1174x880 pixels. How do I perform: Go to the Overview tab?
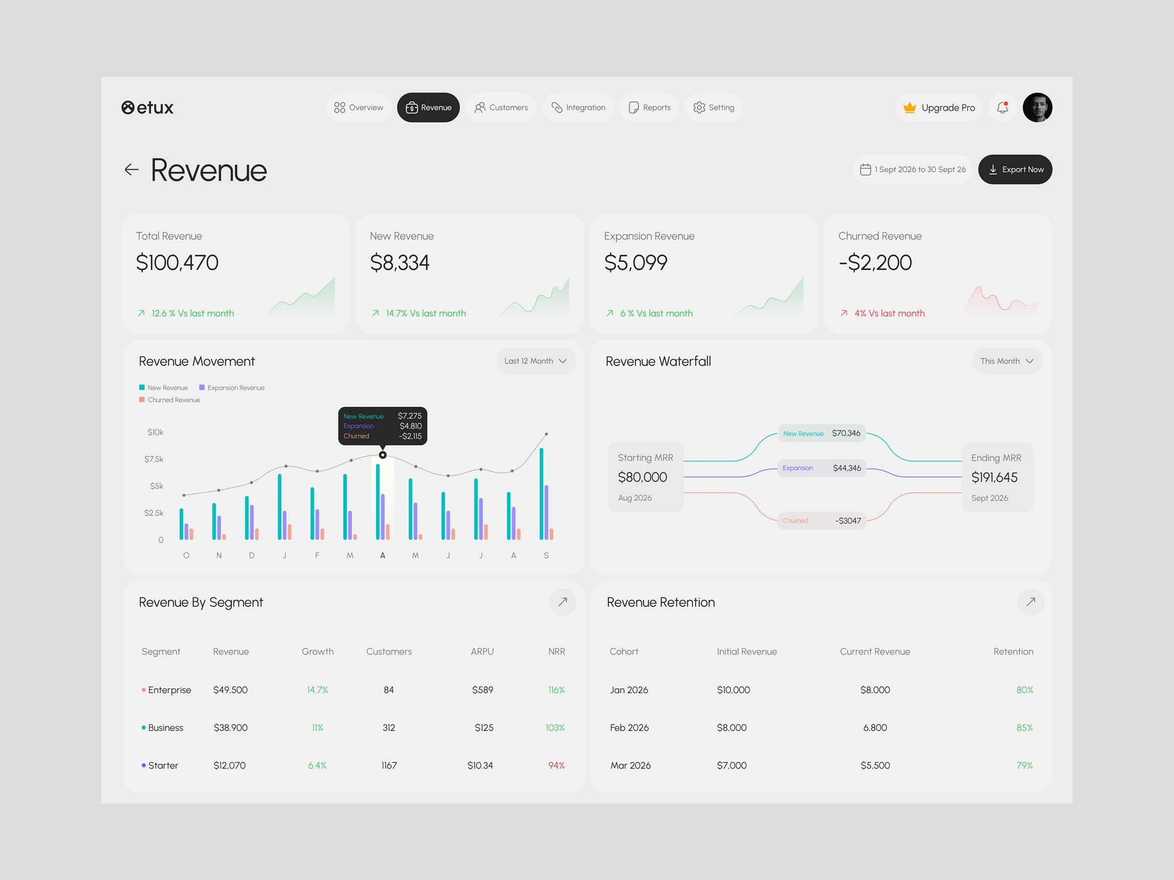[358, 108]
